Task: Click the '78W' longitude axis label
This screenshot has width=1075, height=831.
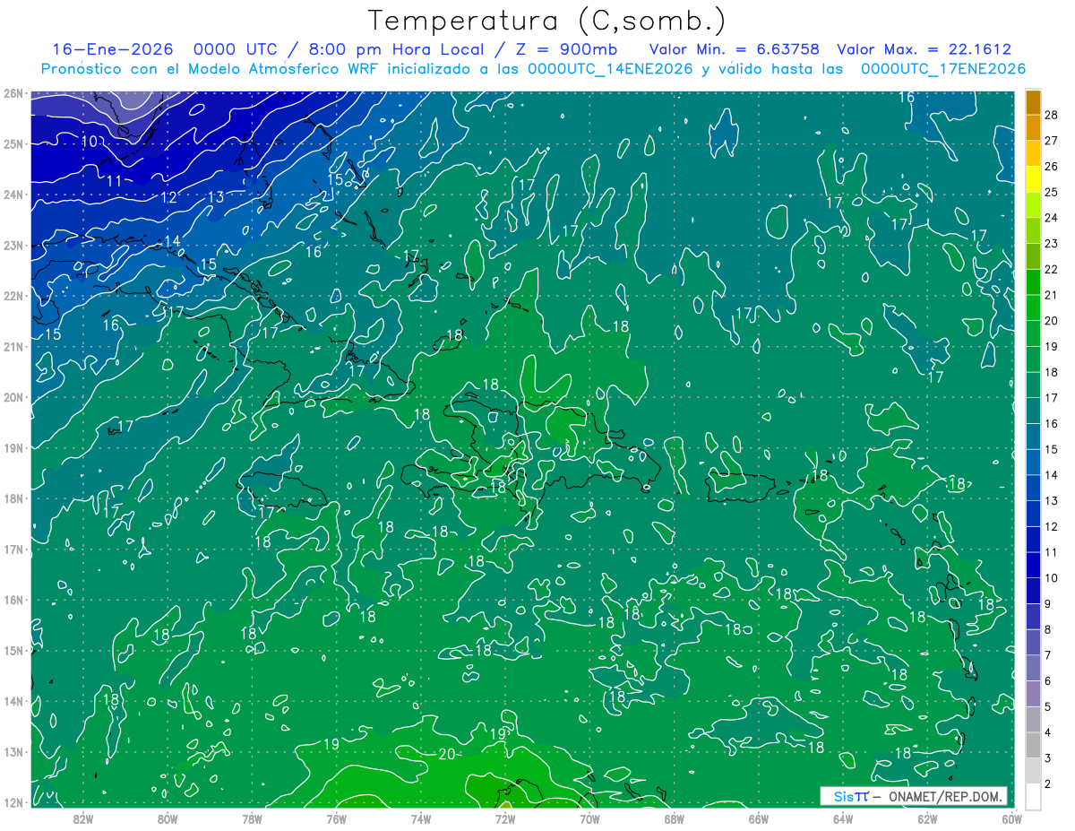Action: pyautogui.click(x=252, y=818)
